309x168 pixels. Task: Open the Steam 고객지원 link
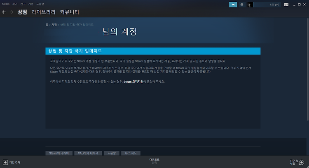tap(133, 82)
